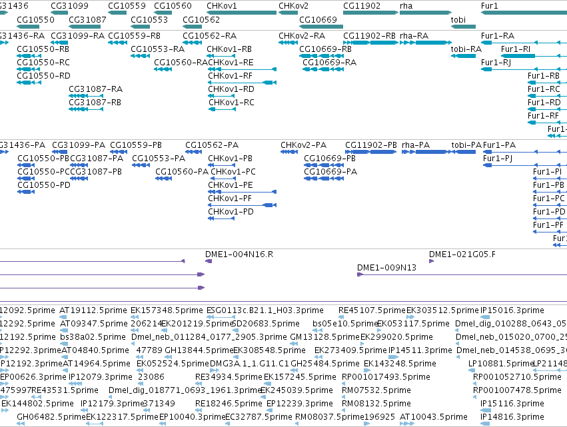This screenshot has width=567, height=427.
Task: Click EST ESG0113c.B21.1_H03.3prime
Action: click(x=265, y=310)
